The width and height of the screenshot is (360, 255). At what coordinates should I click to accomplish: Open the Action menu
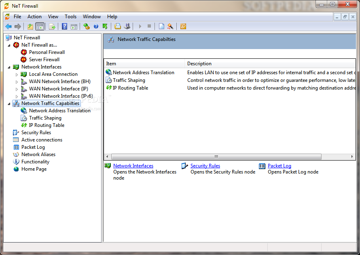[x=34, y=17]
